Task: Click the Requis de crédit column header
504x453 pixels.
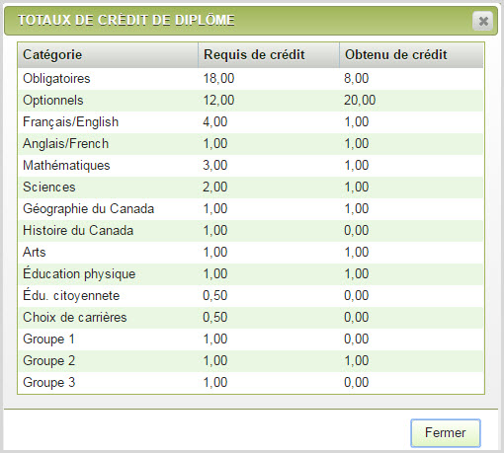Action: pos(269,55)
